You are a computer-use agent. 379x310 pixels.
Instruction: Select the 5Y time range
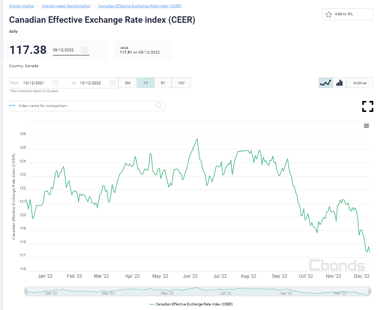(163, 83)
